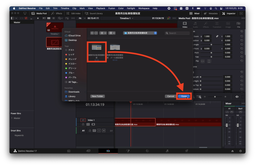Open icon view options dropdown in dialog

click(103, 33)
